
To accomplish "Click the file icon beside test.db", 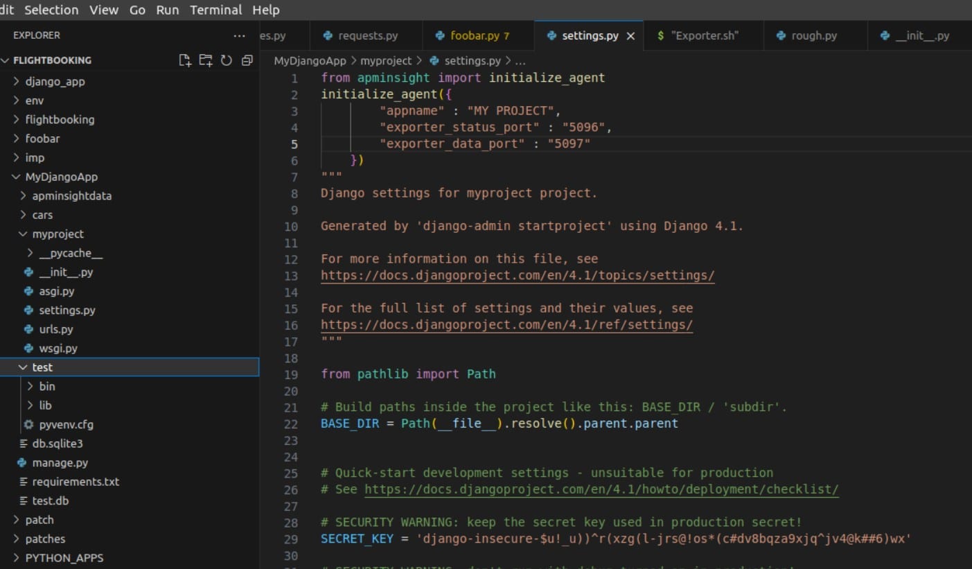I will [x=24, y=500].
